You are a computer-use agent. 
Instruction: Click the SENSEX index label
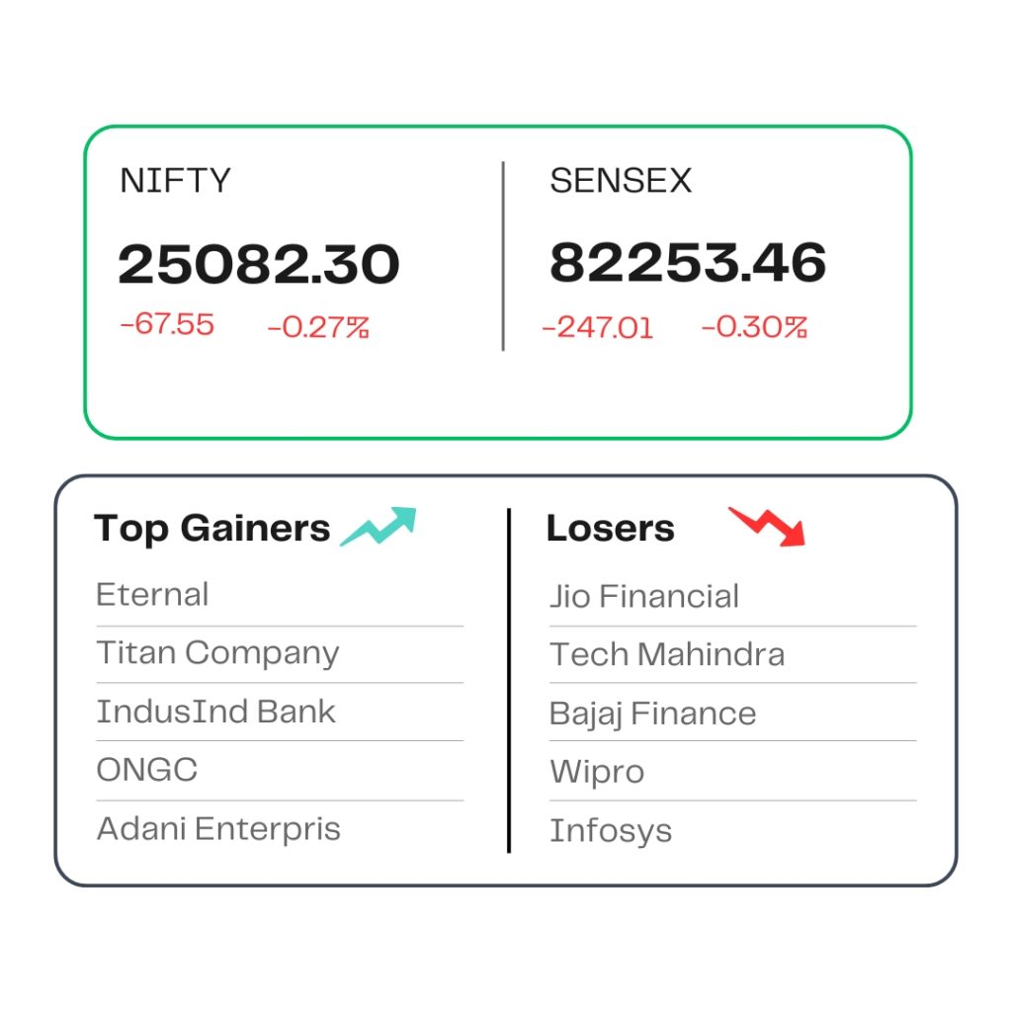tap(621, 180)
